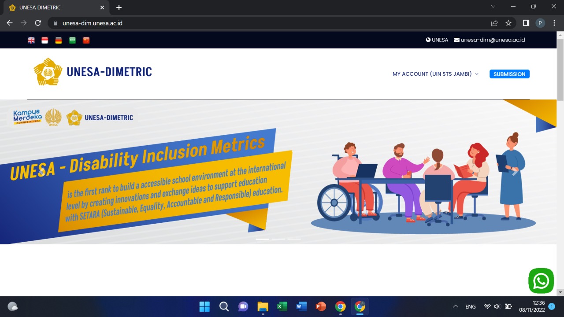The height and width of the screenshot is (317, 564).
Task: Open the weather widget on taskbar
Action: click(x=13, y=306)
